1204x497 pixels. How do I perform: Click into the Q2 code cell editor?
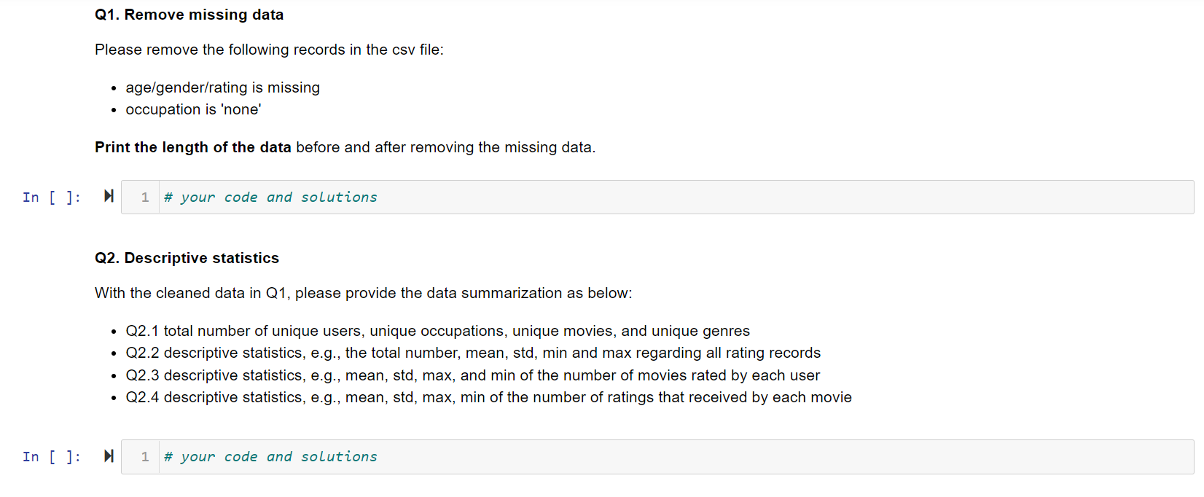click(x=656, y=457)
